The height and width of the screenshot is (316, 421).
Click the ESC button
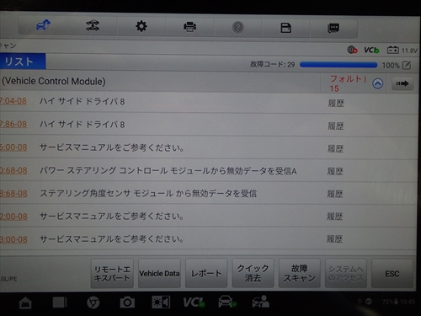pos(392,273)
